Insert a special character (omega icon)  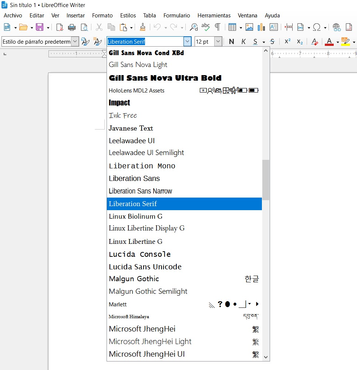point(317,27)
